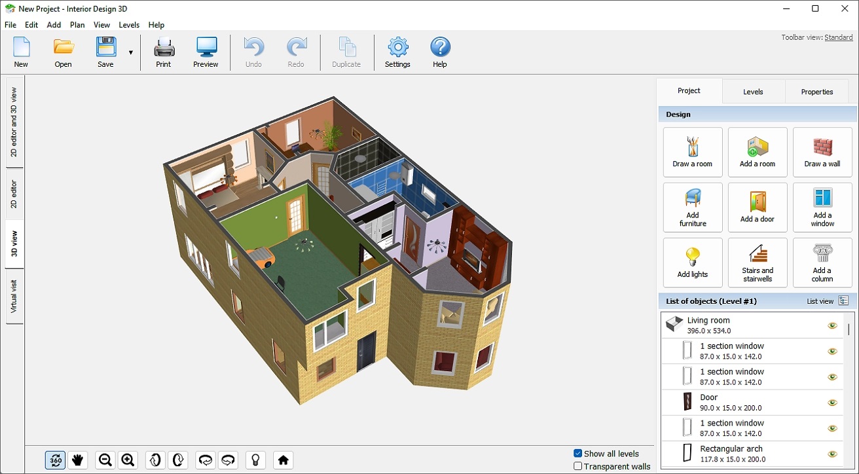Select the hand pan tool
This screenshot has height=474, width=859.
pyautogui.click(x=78, y=460)
